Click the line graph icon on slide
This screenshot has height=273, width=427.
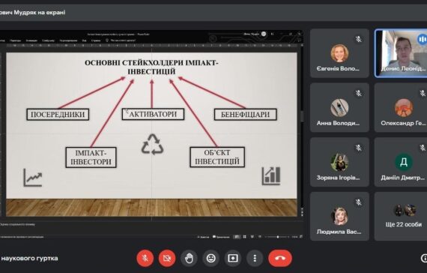(33, 178)
